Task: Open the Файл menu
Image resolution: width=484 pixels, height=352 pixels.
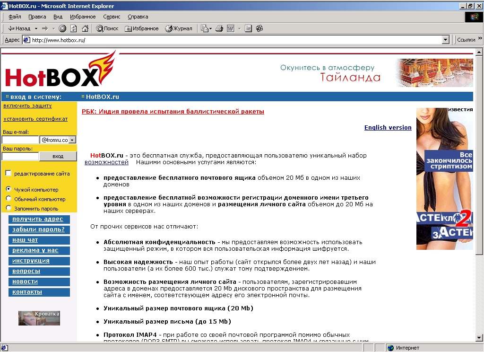Action: 15,17
